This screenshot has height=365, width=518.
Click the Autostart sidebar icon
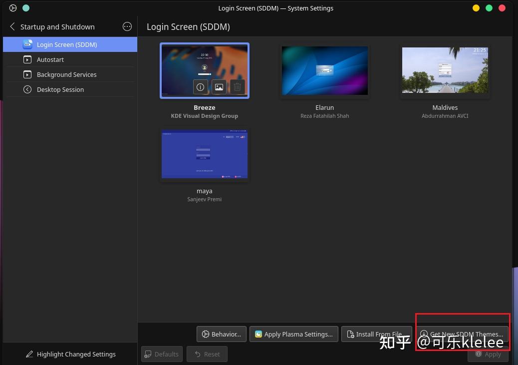pyautogui.click(x=27, y=59)
